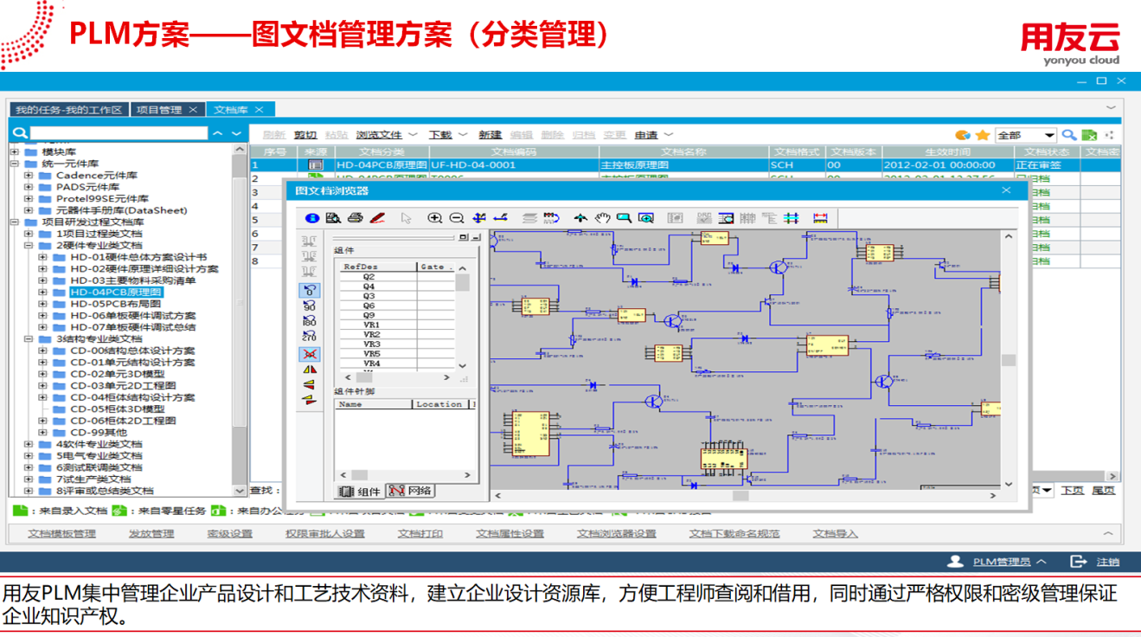Open the 申请 dropdown arrow
Viewport: 1141px width, 637px height.
click(x=669, y=135)
